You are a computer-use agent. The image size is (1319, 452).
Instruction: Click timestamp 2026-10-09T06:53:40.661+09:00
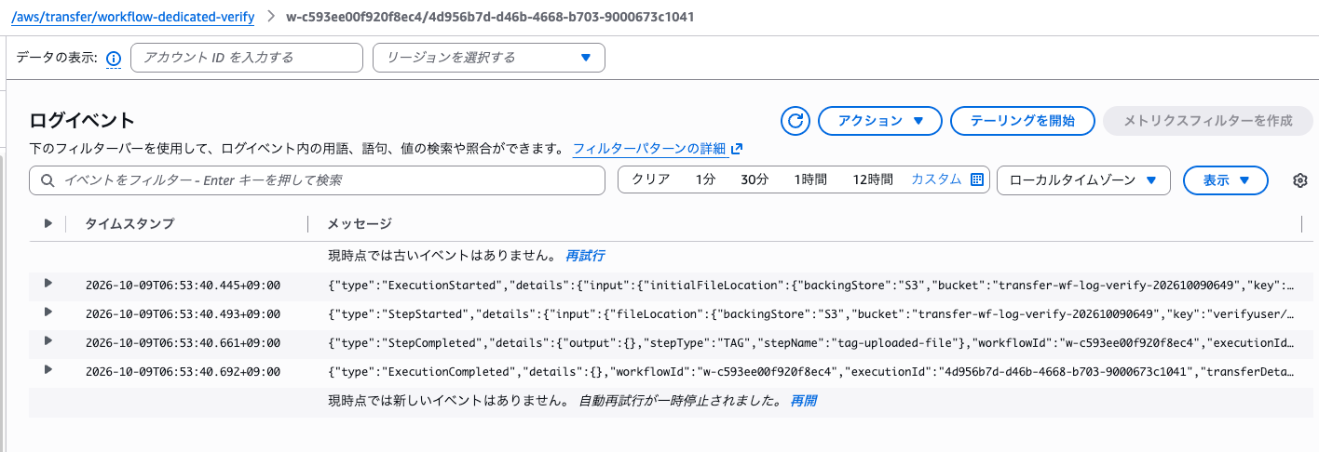click(183, 343)
